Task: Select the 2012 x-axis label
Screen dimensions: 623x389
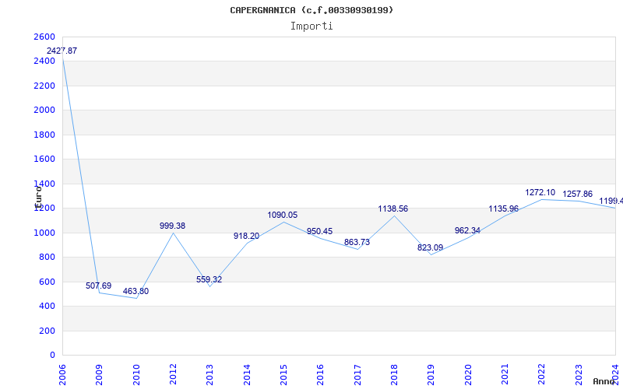Action: 173,375
